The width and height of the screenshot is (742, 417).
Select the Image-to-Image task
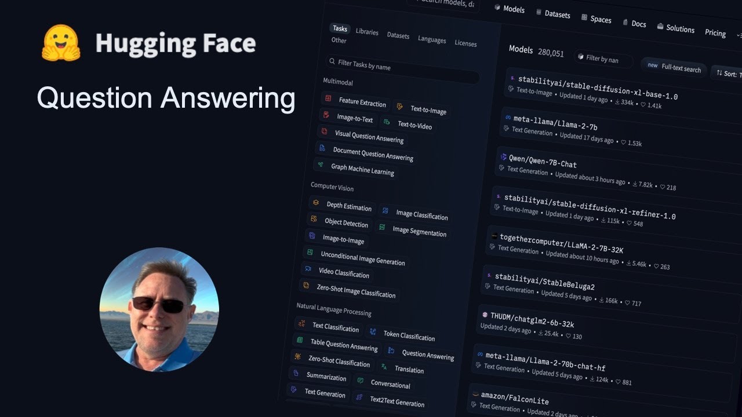coord(337,239)
